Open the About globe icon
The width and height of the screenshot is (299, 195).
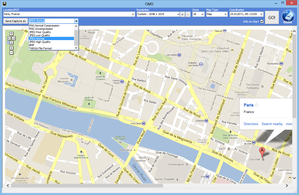click(x=288, y=16)
